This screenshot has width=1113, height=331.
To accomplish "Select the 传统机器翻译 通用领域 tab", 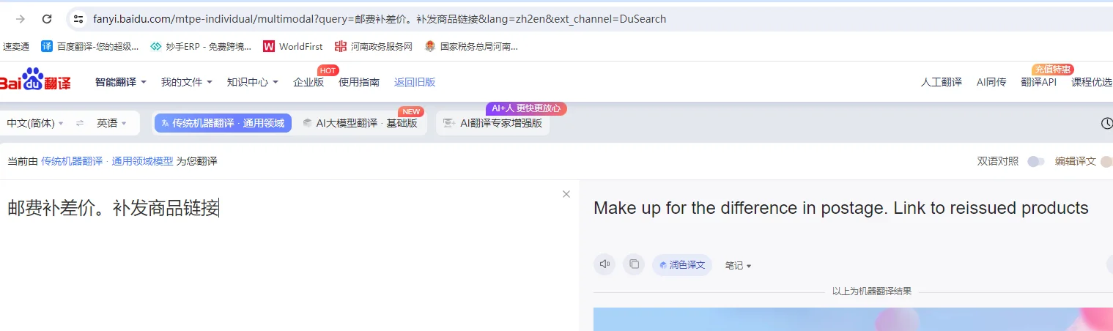I will tap(223, 123).
